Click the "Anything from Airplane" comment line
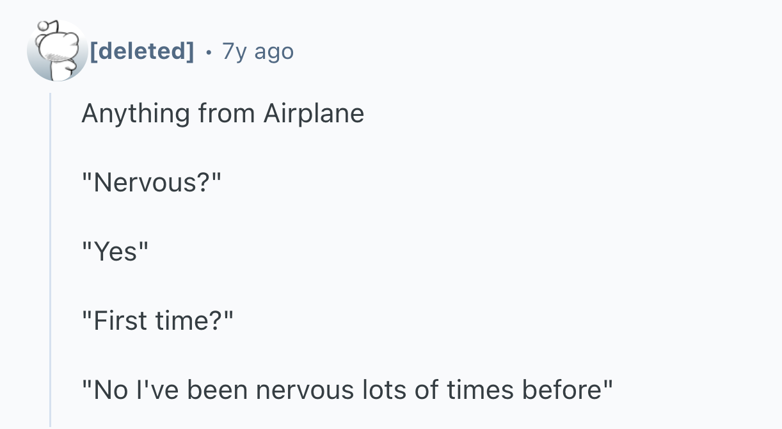The width and height of the screenshot is (782, 429). 223,114
